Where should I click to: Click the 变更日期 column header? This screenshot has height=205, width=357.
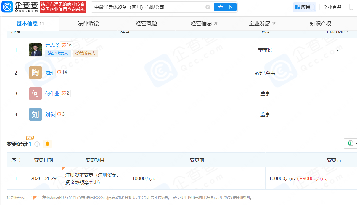(44, 160)
